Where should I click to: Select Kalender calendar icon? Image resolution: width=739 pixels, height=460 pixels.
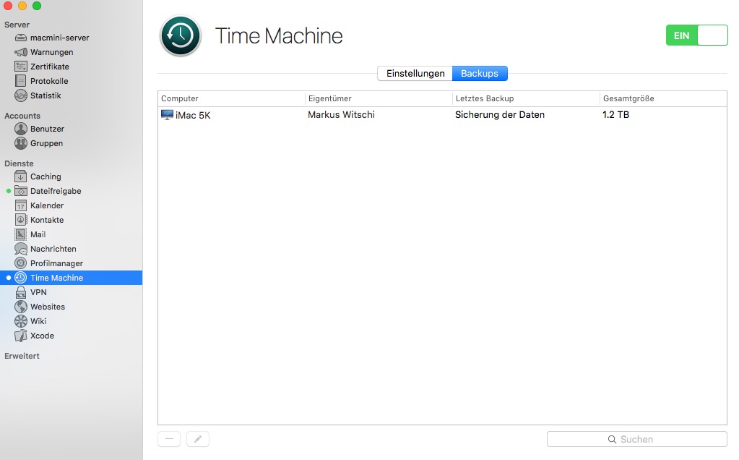(21, 205)
